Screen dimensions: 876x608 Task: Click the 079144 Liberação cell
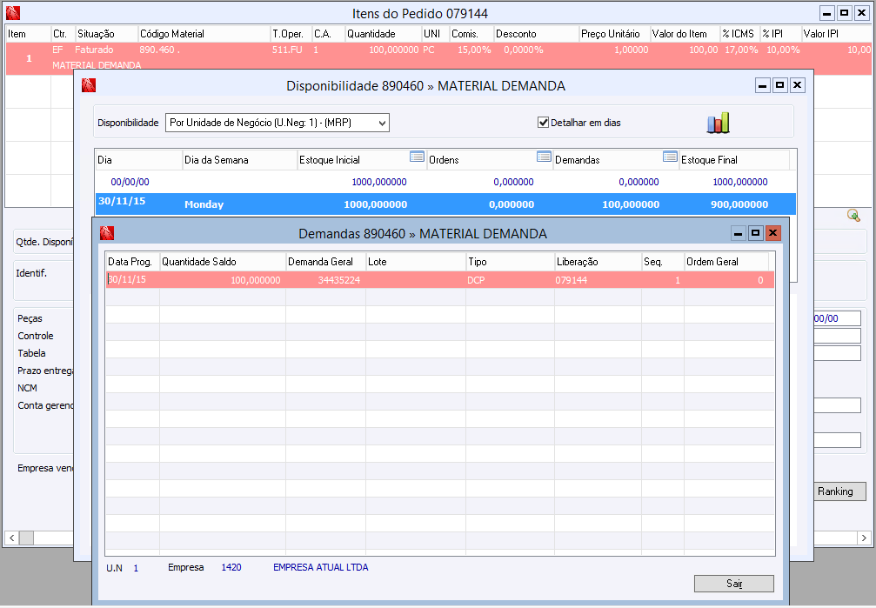pyautogui.click(x=598, y=280)
